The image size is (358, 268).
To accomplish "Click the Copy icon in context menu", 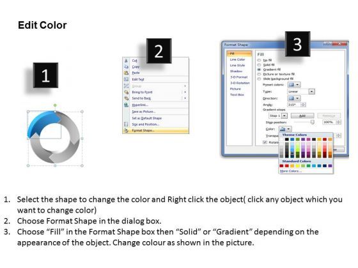I will (126, 66).
